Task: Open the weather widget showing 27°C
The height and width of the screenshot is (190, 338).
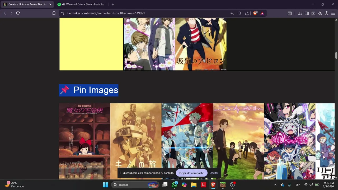Action: click(x=15, y=185)
